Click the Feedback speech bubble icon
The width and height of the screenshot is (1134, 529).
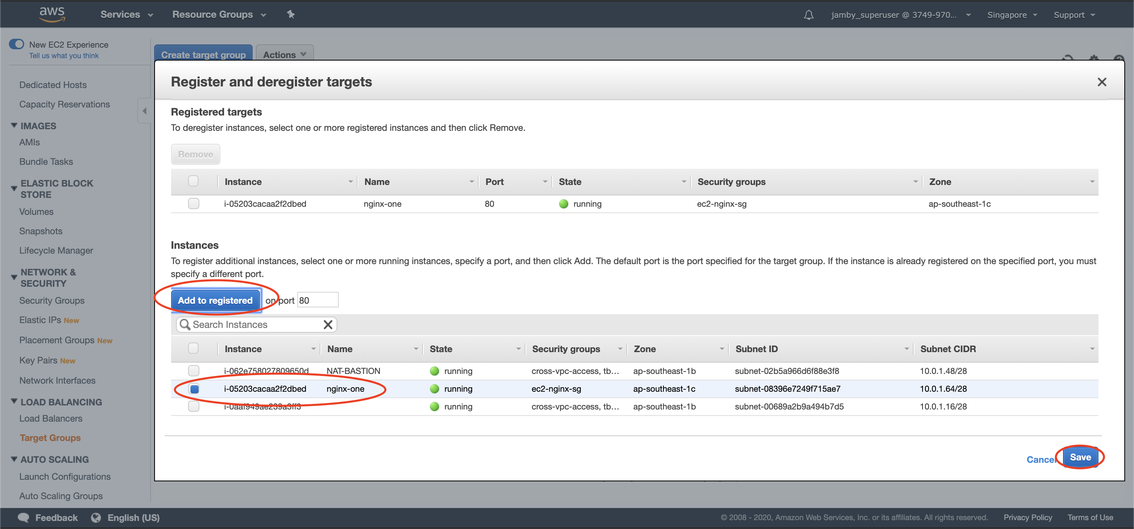23,518
